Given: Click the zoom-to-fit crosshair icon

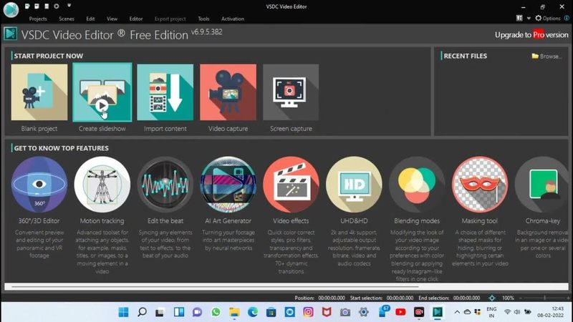Looking at the screenshot, I should point(492,298).
